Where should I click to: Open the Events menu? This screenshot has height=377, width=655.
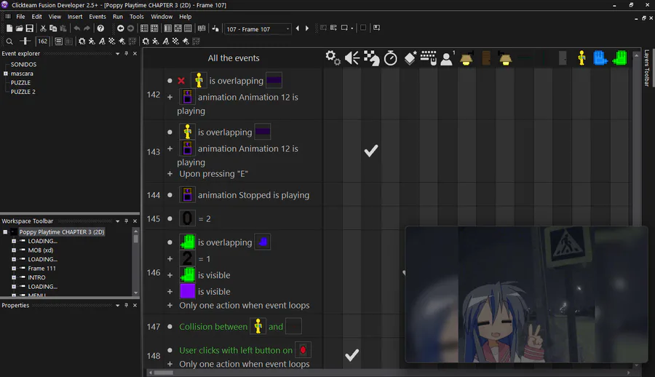[x=98, y=17]
